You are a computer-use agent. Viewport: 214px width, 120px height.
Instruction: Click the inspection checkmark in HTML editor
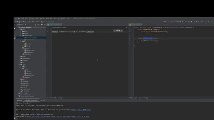pyautogui.click(x=127, y=27)
